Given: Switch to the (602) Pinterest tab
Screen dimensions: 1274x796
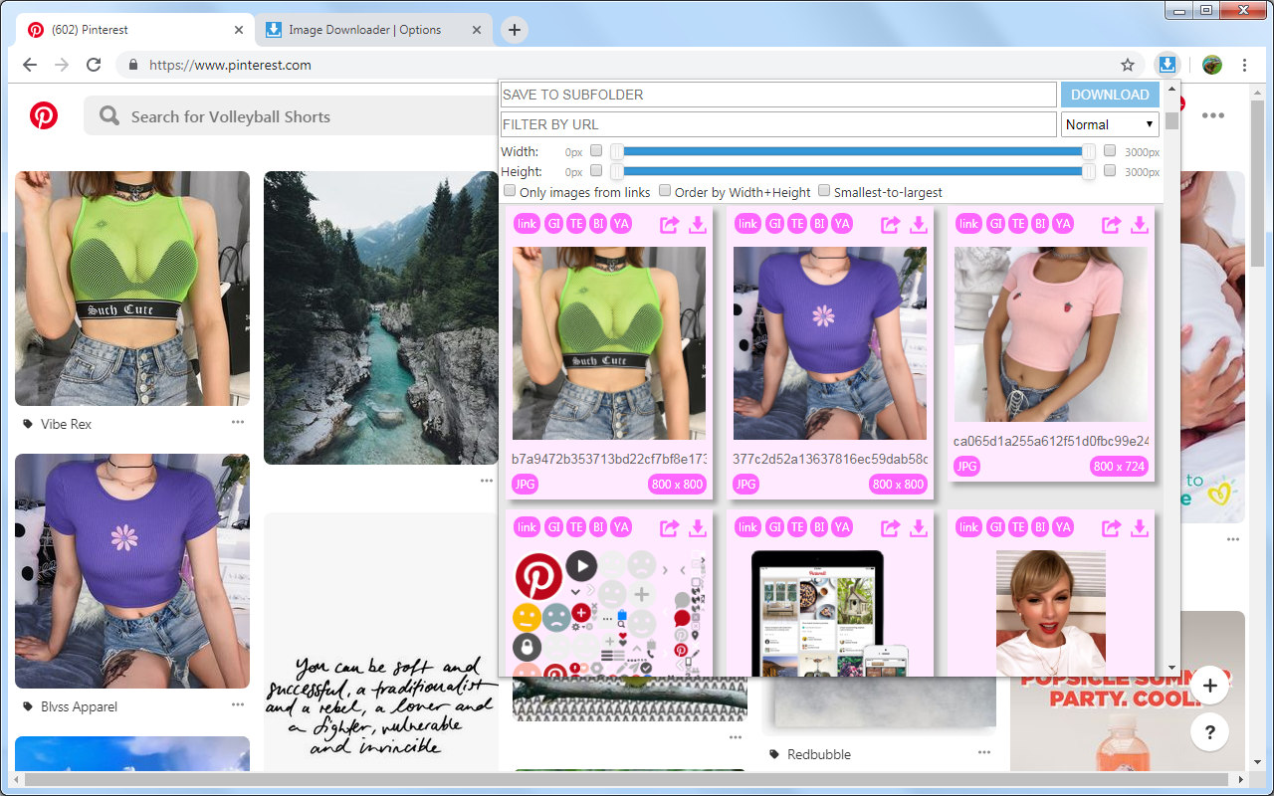Looking at the screenshot, I should (135, 30).
